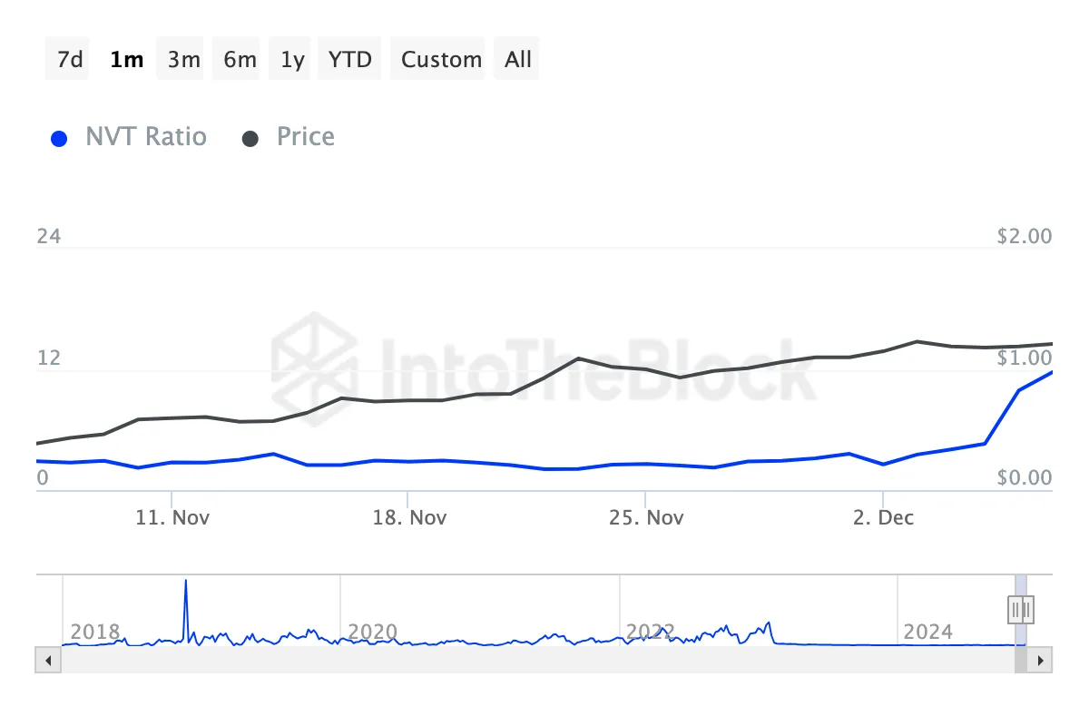Grab the navigator range handle
Screen dimensions: 1089x726
[x=1021, y=609]
